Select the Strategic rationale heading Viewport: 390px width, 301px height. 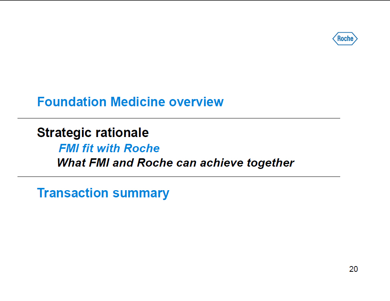tap(93, 132)
